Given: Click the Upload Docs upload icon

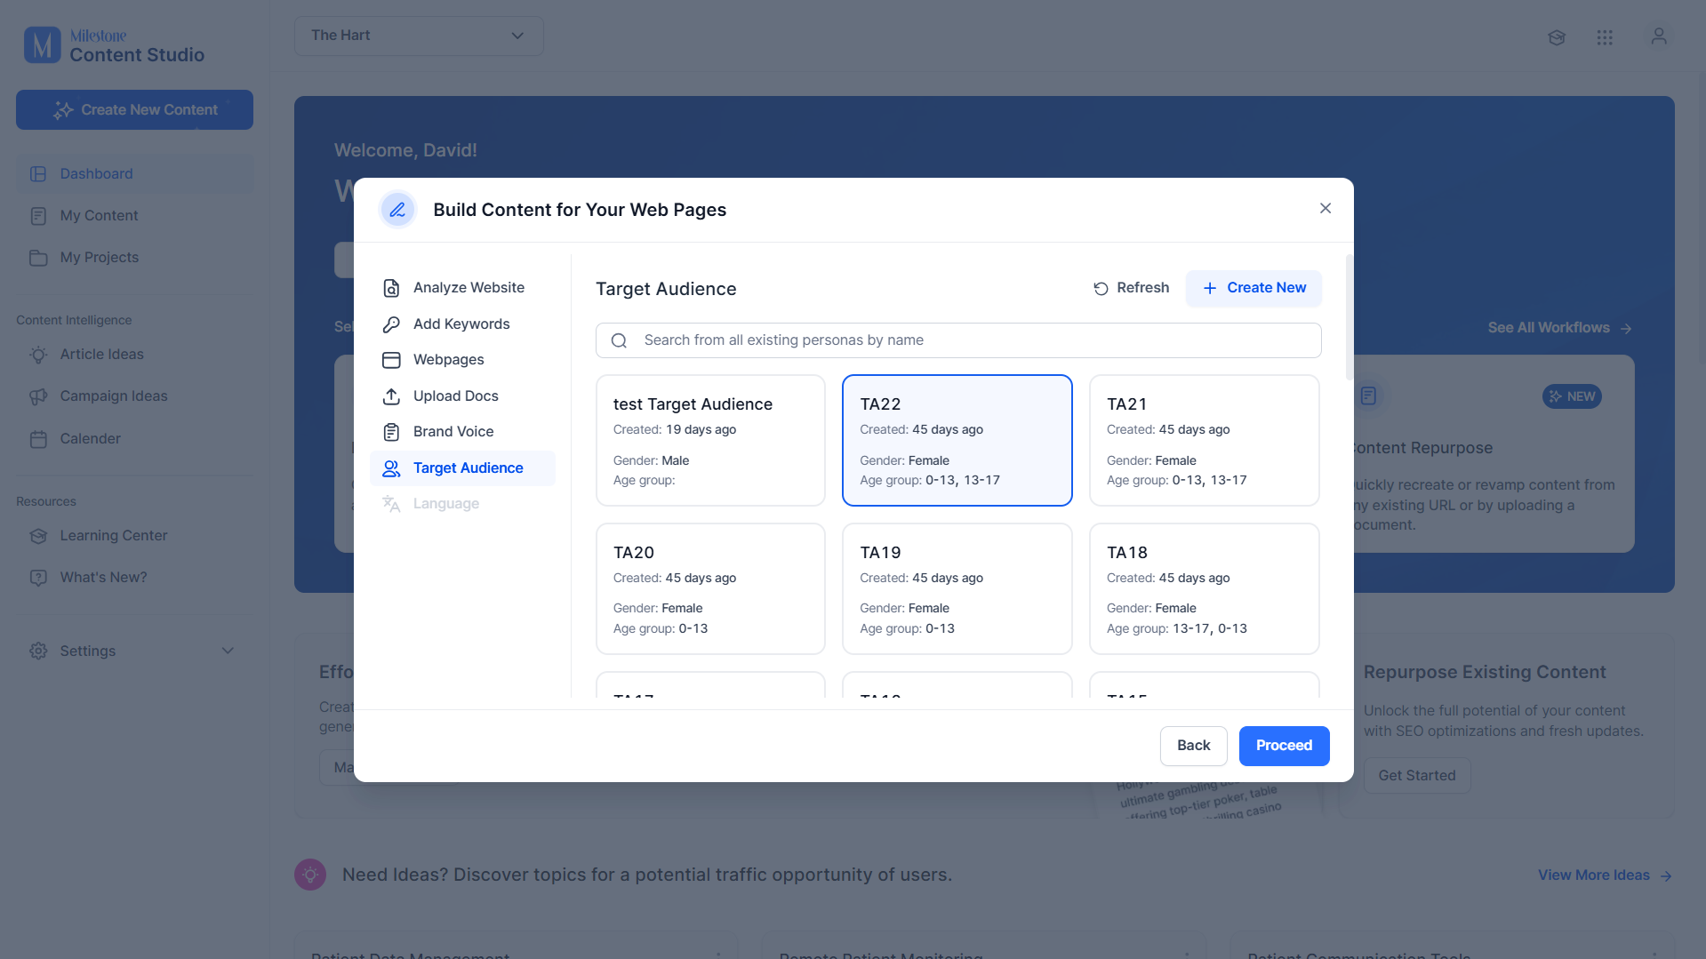Looking at the screenshot, I should pos(391,396).
